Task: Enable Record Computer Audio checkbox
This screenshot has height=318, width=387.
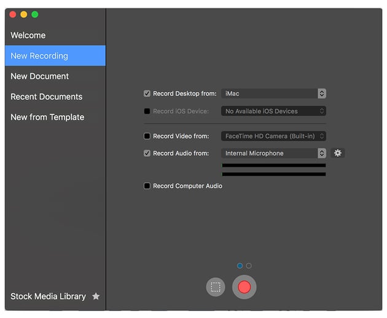Action: (x=147, y=186)
